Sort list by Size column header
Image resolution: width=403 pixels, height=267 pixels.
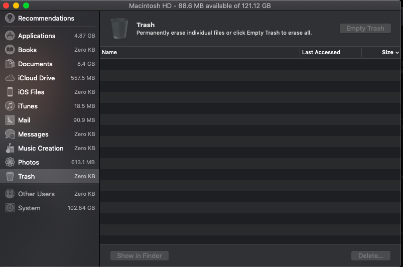(x=381, y=52)
